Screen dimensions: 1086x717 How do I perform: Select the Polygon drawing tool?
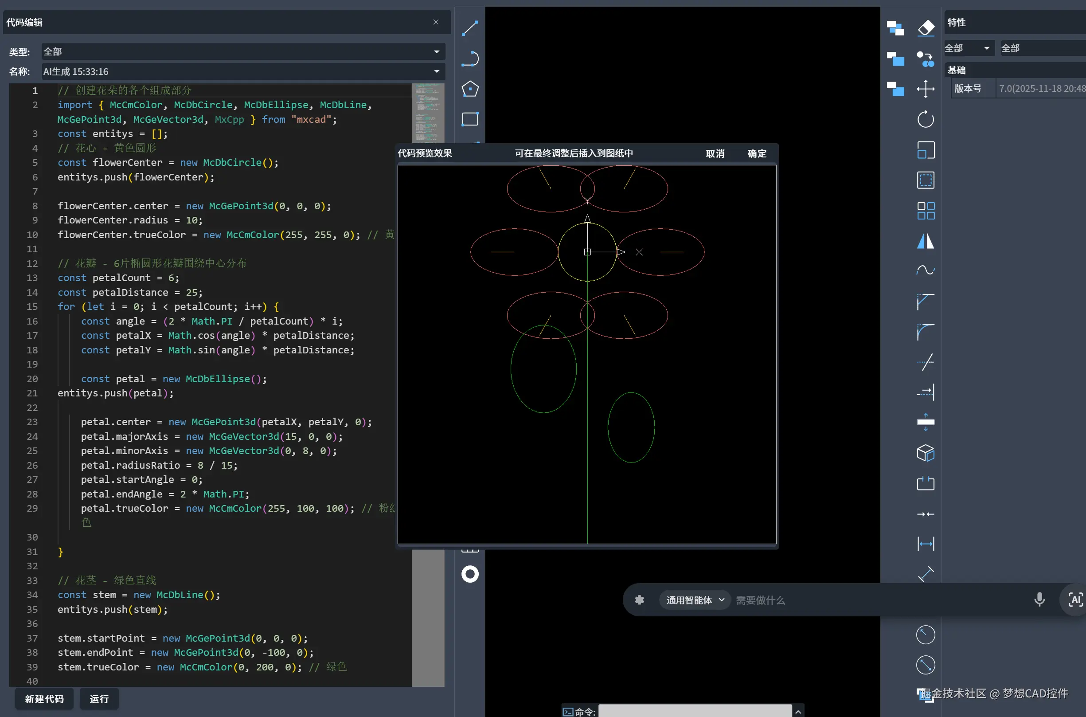[470, 89]
